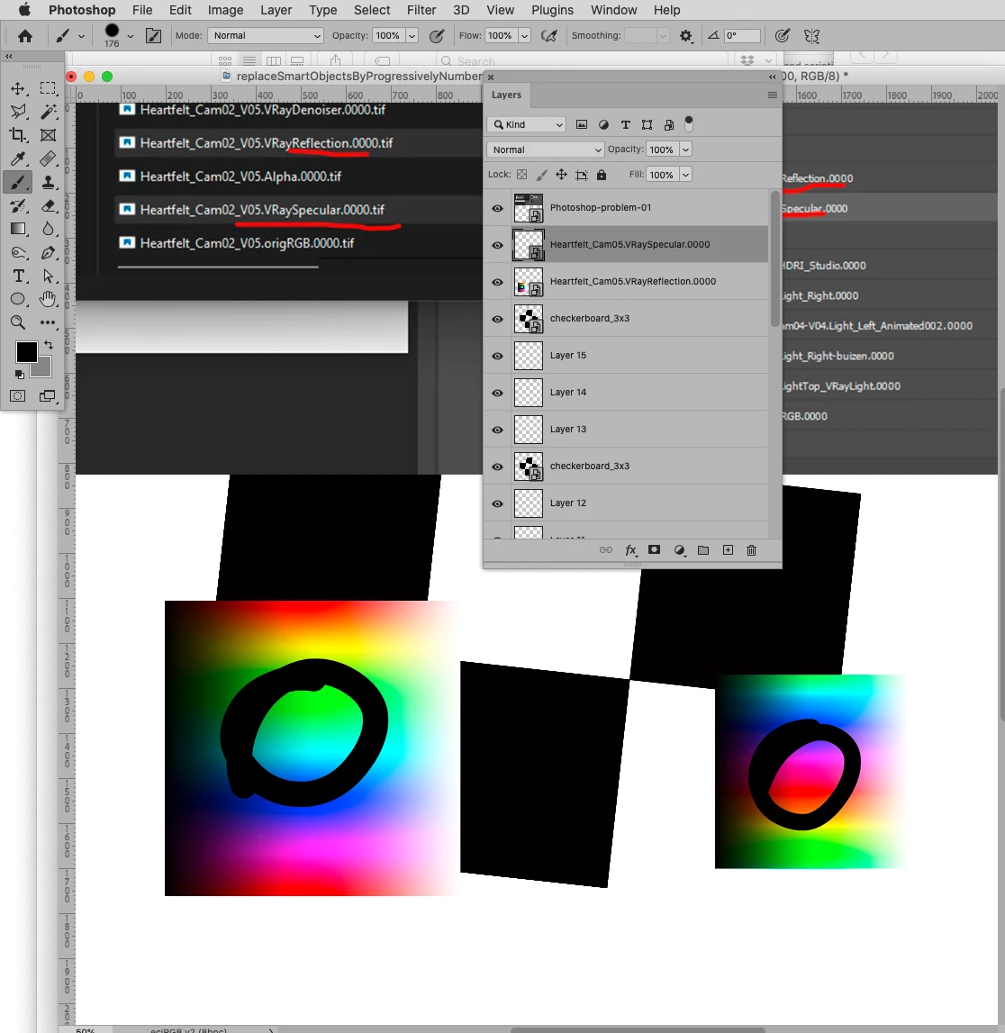
Task: Click the brush angle input field
Action: pyautogui.click(x=742, y=36)
